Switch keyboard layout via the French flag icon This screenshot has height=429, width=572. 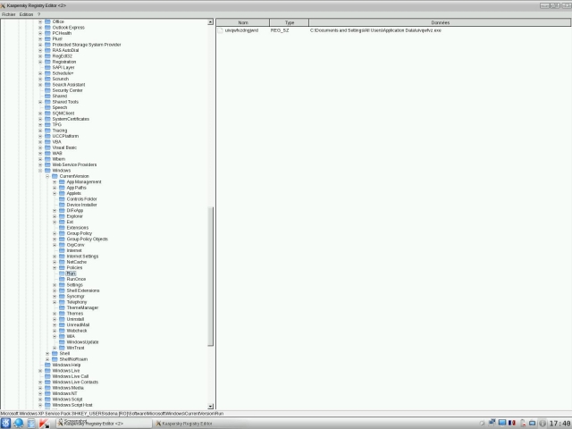(512, 423)
